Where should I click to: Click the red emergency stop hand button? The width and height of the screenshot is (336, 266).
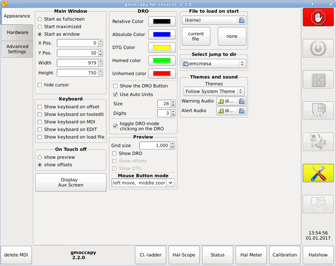point(318,17)
